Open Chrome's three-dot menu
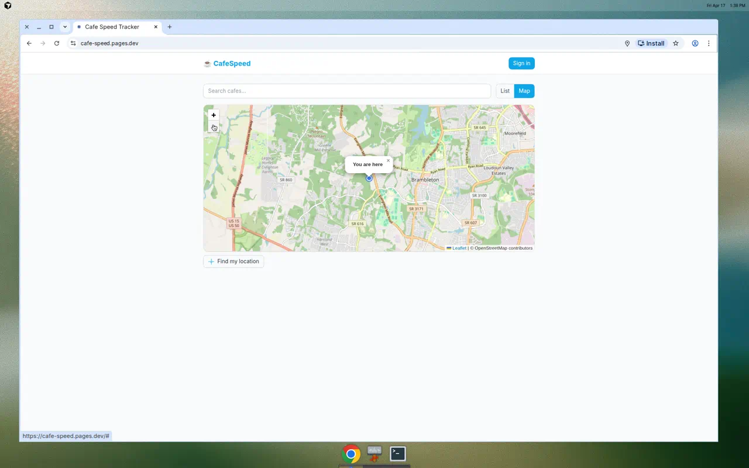749x468 pixels. 709,43
